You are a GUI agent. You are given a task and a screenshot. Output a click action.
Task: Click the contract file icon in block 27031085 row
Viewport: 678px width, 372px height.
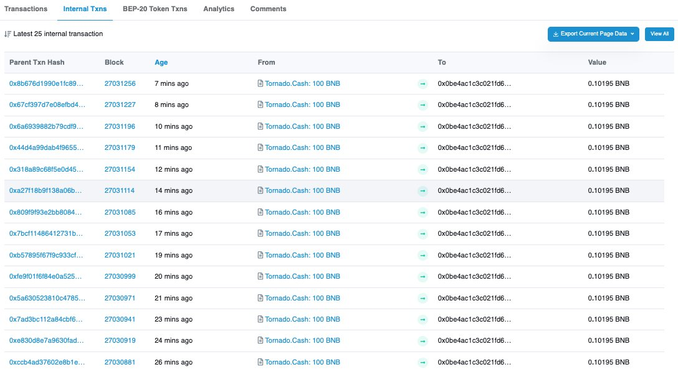pyautogui.click(x=260, y=212)
